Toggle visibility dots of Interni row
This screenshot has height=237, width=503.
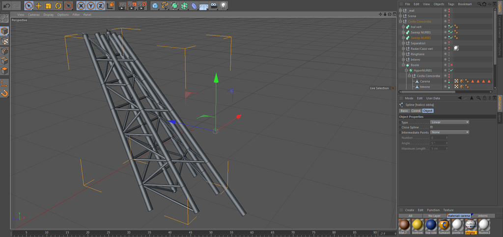[449, 59]
